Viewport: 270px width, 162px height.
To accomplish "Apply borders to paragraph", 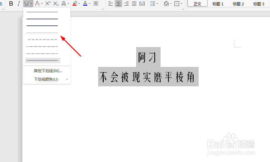I will point(177,3).
